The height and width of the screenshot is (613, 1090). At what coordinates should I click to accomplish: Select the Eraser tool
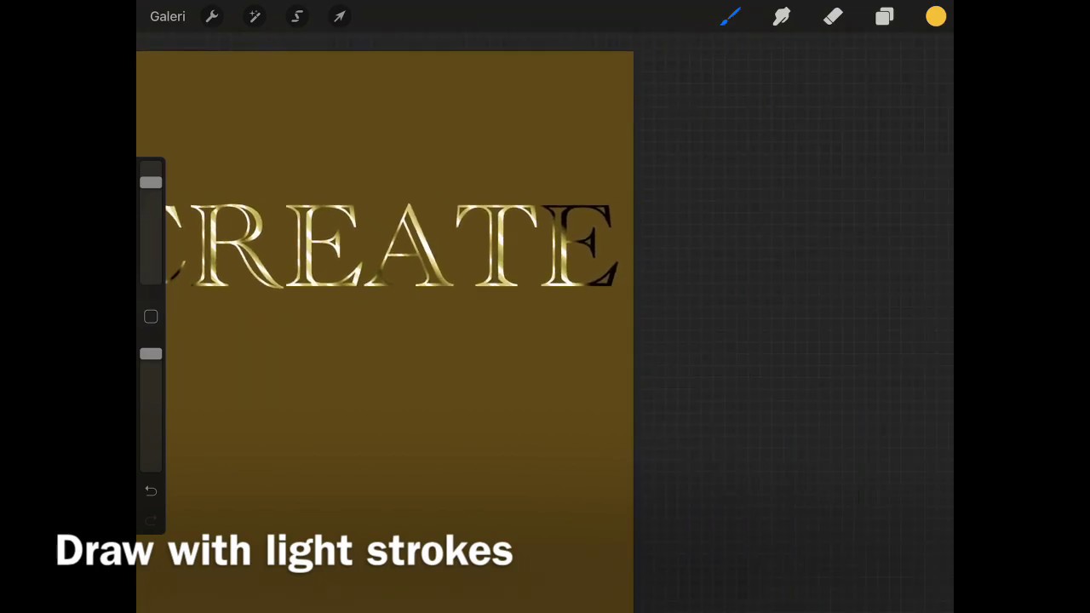click(x=833, y=16)
